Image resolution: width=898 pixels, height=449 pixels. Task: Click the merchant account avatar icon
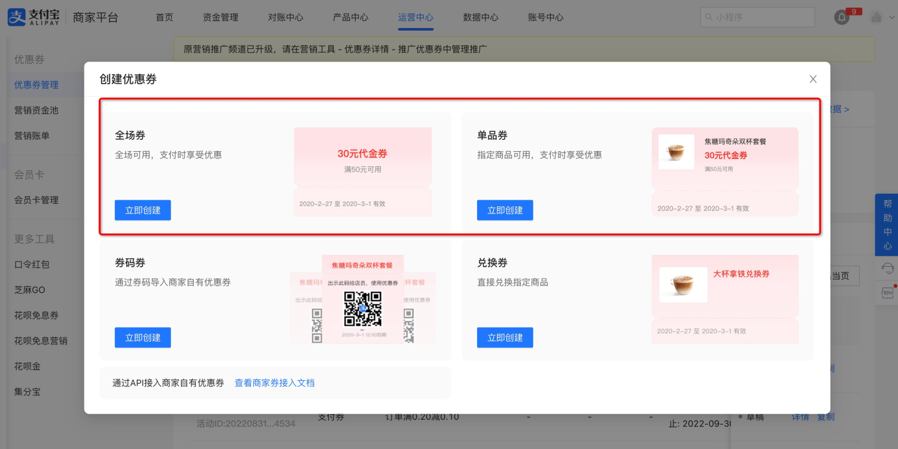876,17
